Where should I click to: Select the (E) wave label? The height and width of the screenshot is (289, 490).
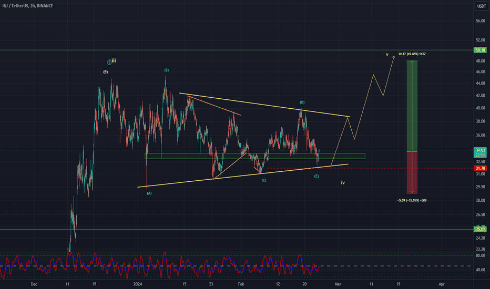317,177
